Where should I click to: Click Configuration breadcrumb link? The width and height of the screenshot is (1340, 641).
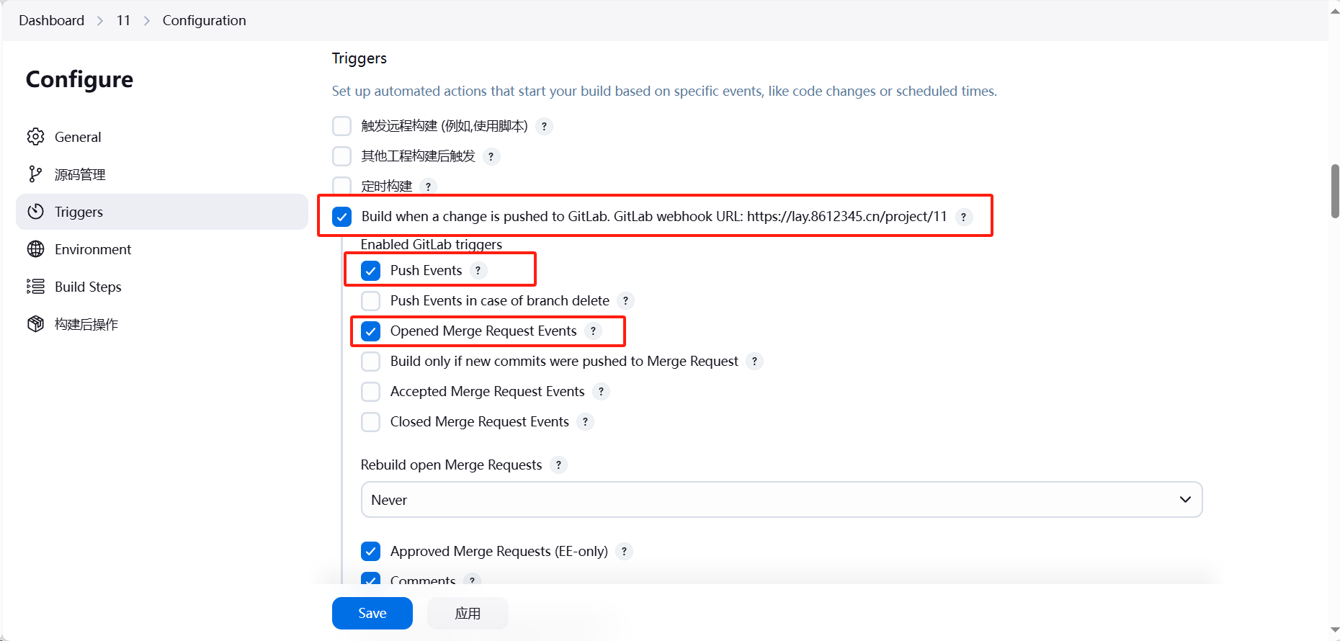click(204, 21)
